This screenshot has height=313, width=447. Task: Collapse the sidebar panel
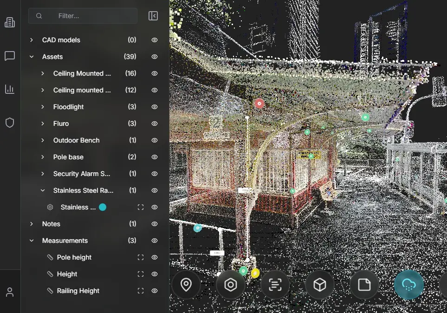point(153,16)
